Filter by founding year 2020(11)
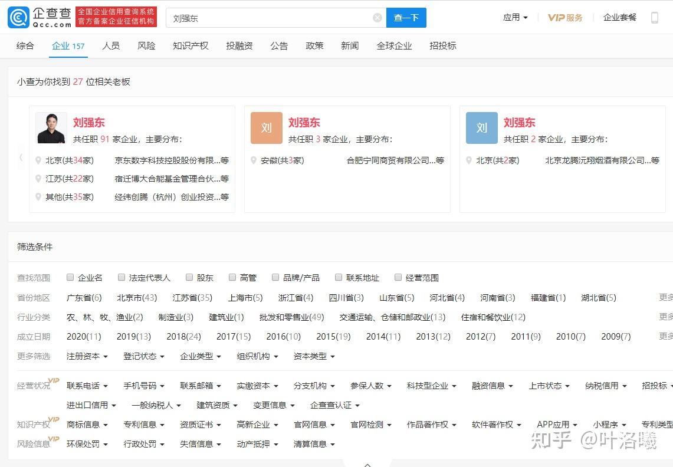The height and width of the screenshot is (467, 673). pyautogui.click(x=84, y=337)
